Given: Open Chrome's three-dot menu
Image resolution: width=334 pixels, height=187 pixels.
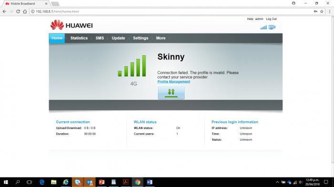Looking at the screenshot, I should point(330,11).
